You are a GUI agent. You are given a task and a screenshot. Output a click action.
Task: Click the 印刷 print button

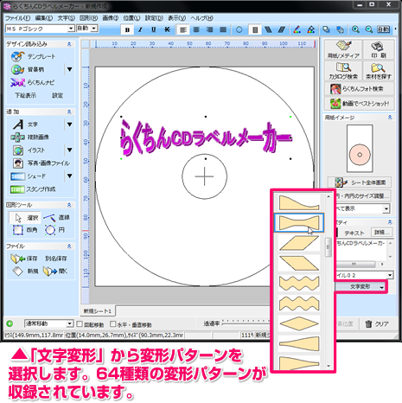tap(379, 49)
